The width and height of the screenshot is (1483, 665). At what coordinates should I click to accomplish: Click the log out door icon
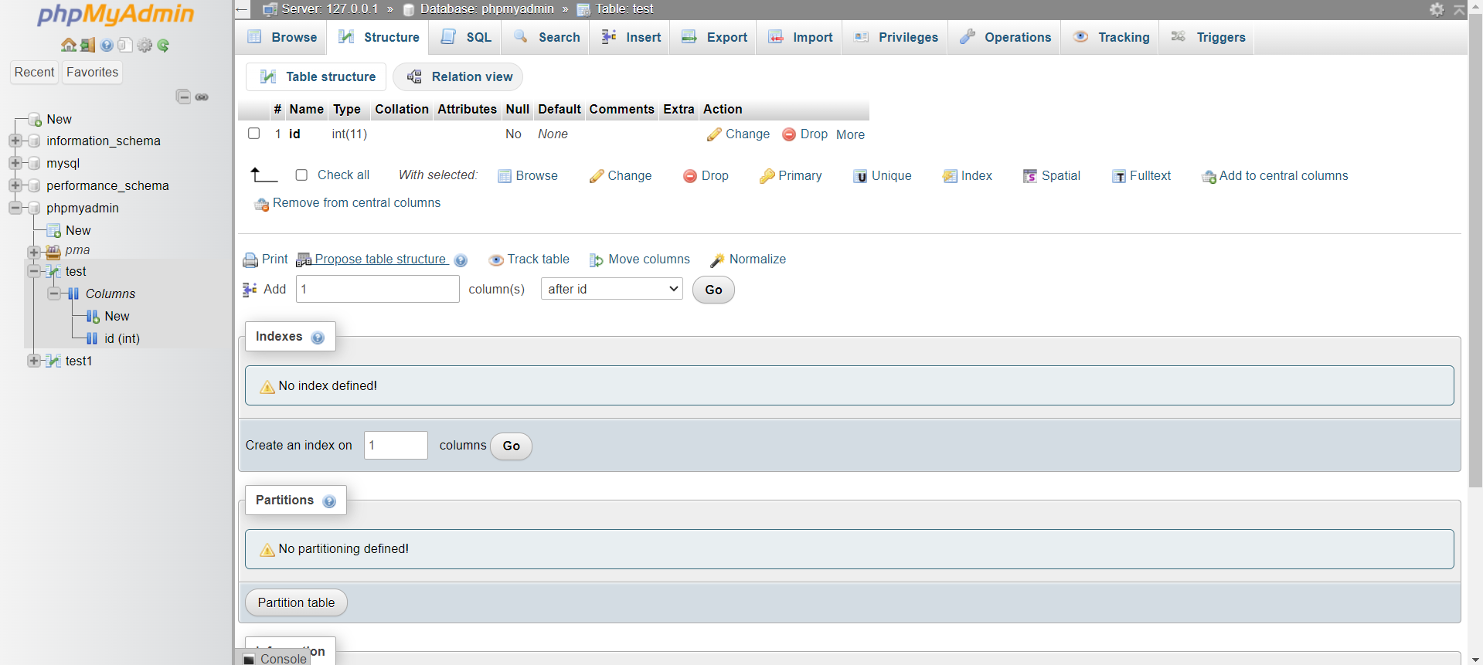[x=88, y=46]
